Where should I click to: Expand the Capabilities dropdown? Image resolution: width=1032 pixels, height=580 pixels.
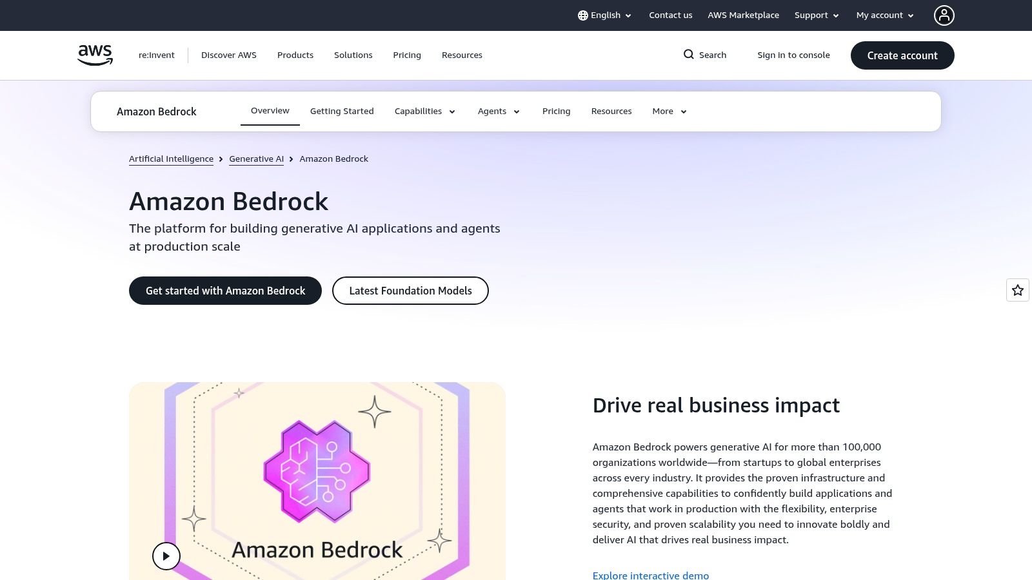tap(425, 111)
